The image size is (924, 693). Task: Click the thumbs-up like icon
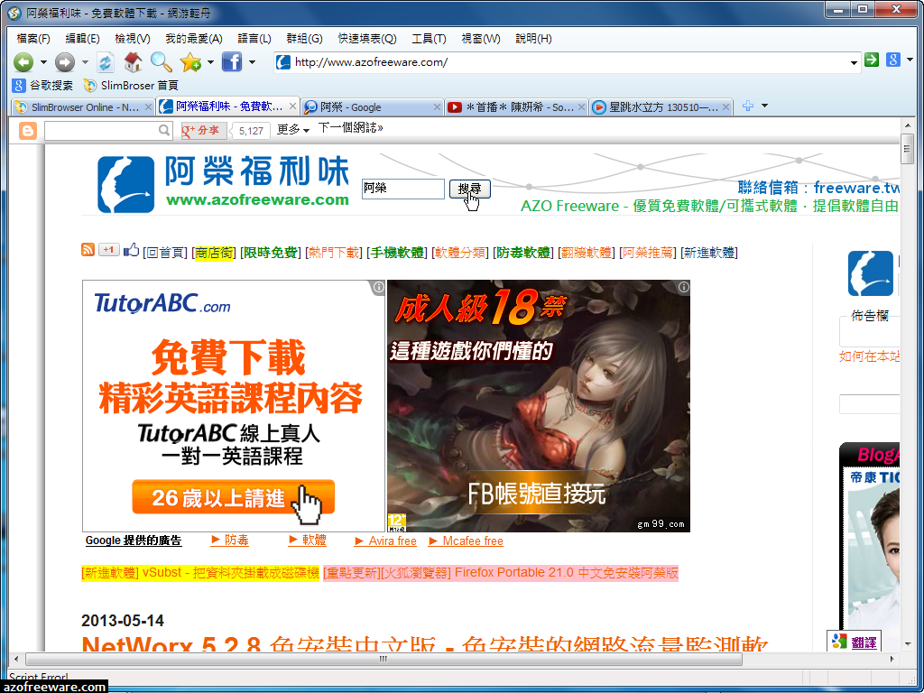click(131, 249)
